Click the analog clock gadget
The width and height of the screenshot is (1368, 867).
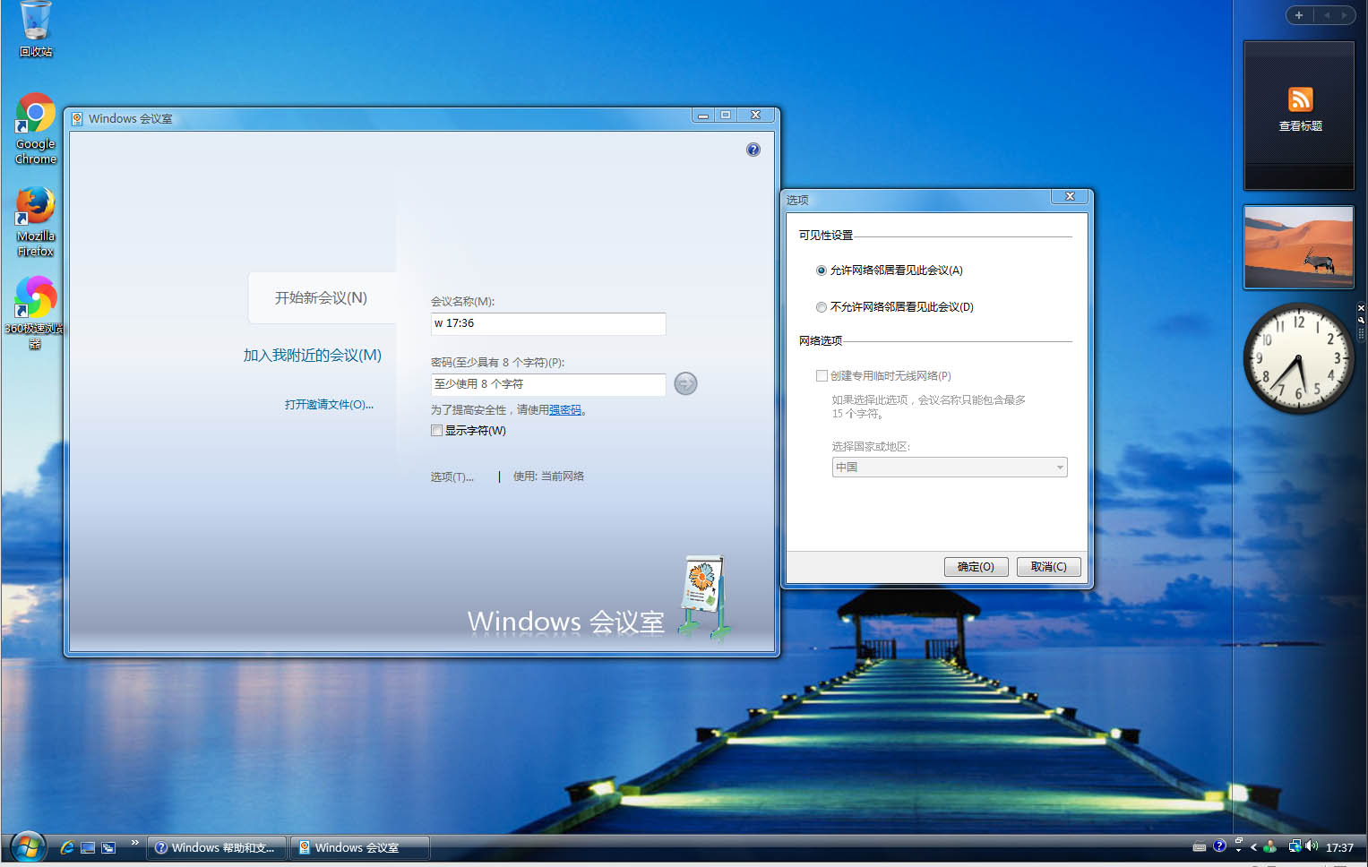tap(1298, 359)
